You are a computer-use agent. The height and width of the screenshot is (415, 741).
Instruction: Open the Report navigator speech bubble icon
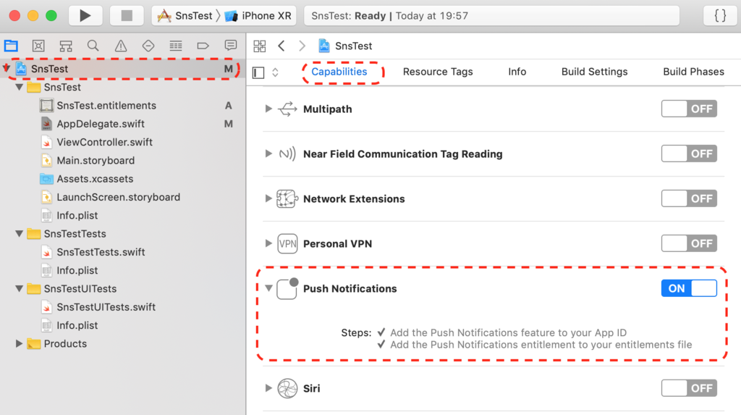(x=231, y=46)
